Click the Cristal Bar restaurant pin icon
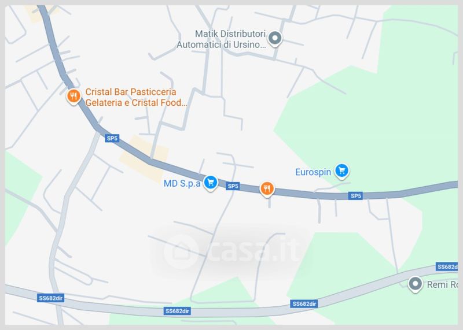This screenshot has width=463, height=330. 74,96
